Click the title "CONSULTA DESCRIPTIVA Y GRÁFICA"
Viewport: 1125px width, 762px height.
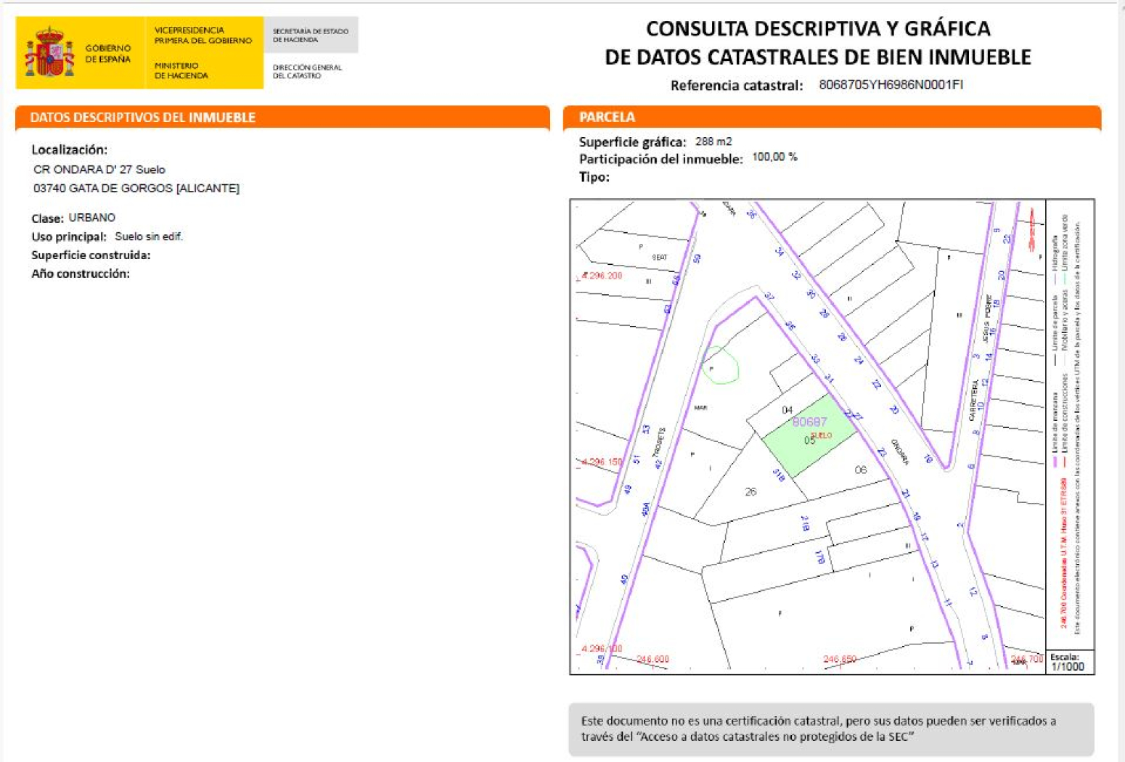tap(818, 28)
